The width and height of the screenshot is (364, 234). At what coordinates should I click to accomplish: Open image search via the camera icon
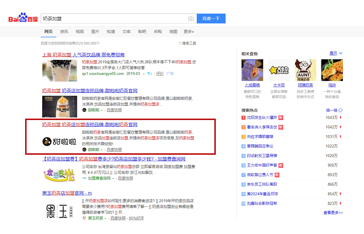(x=191, y=19)
